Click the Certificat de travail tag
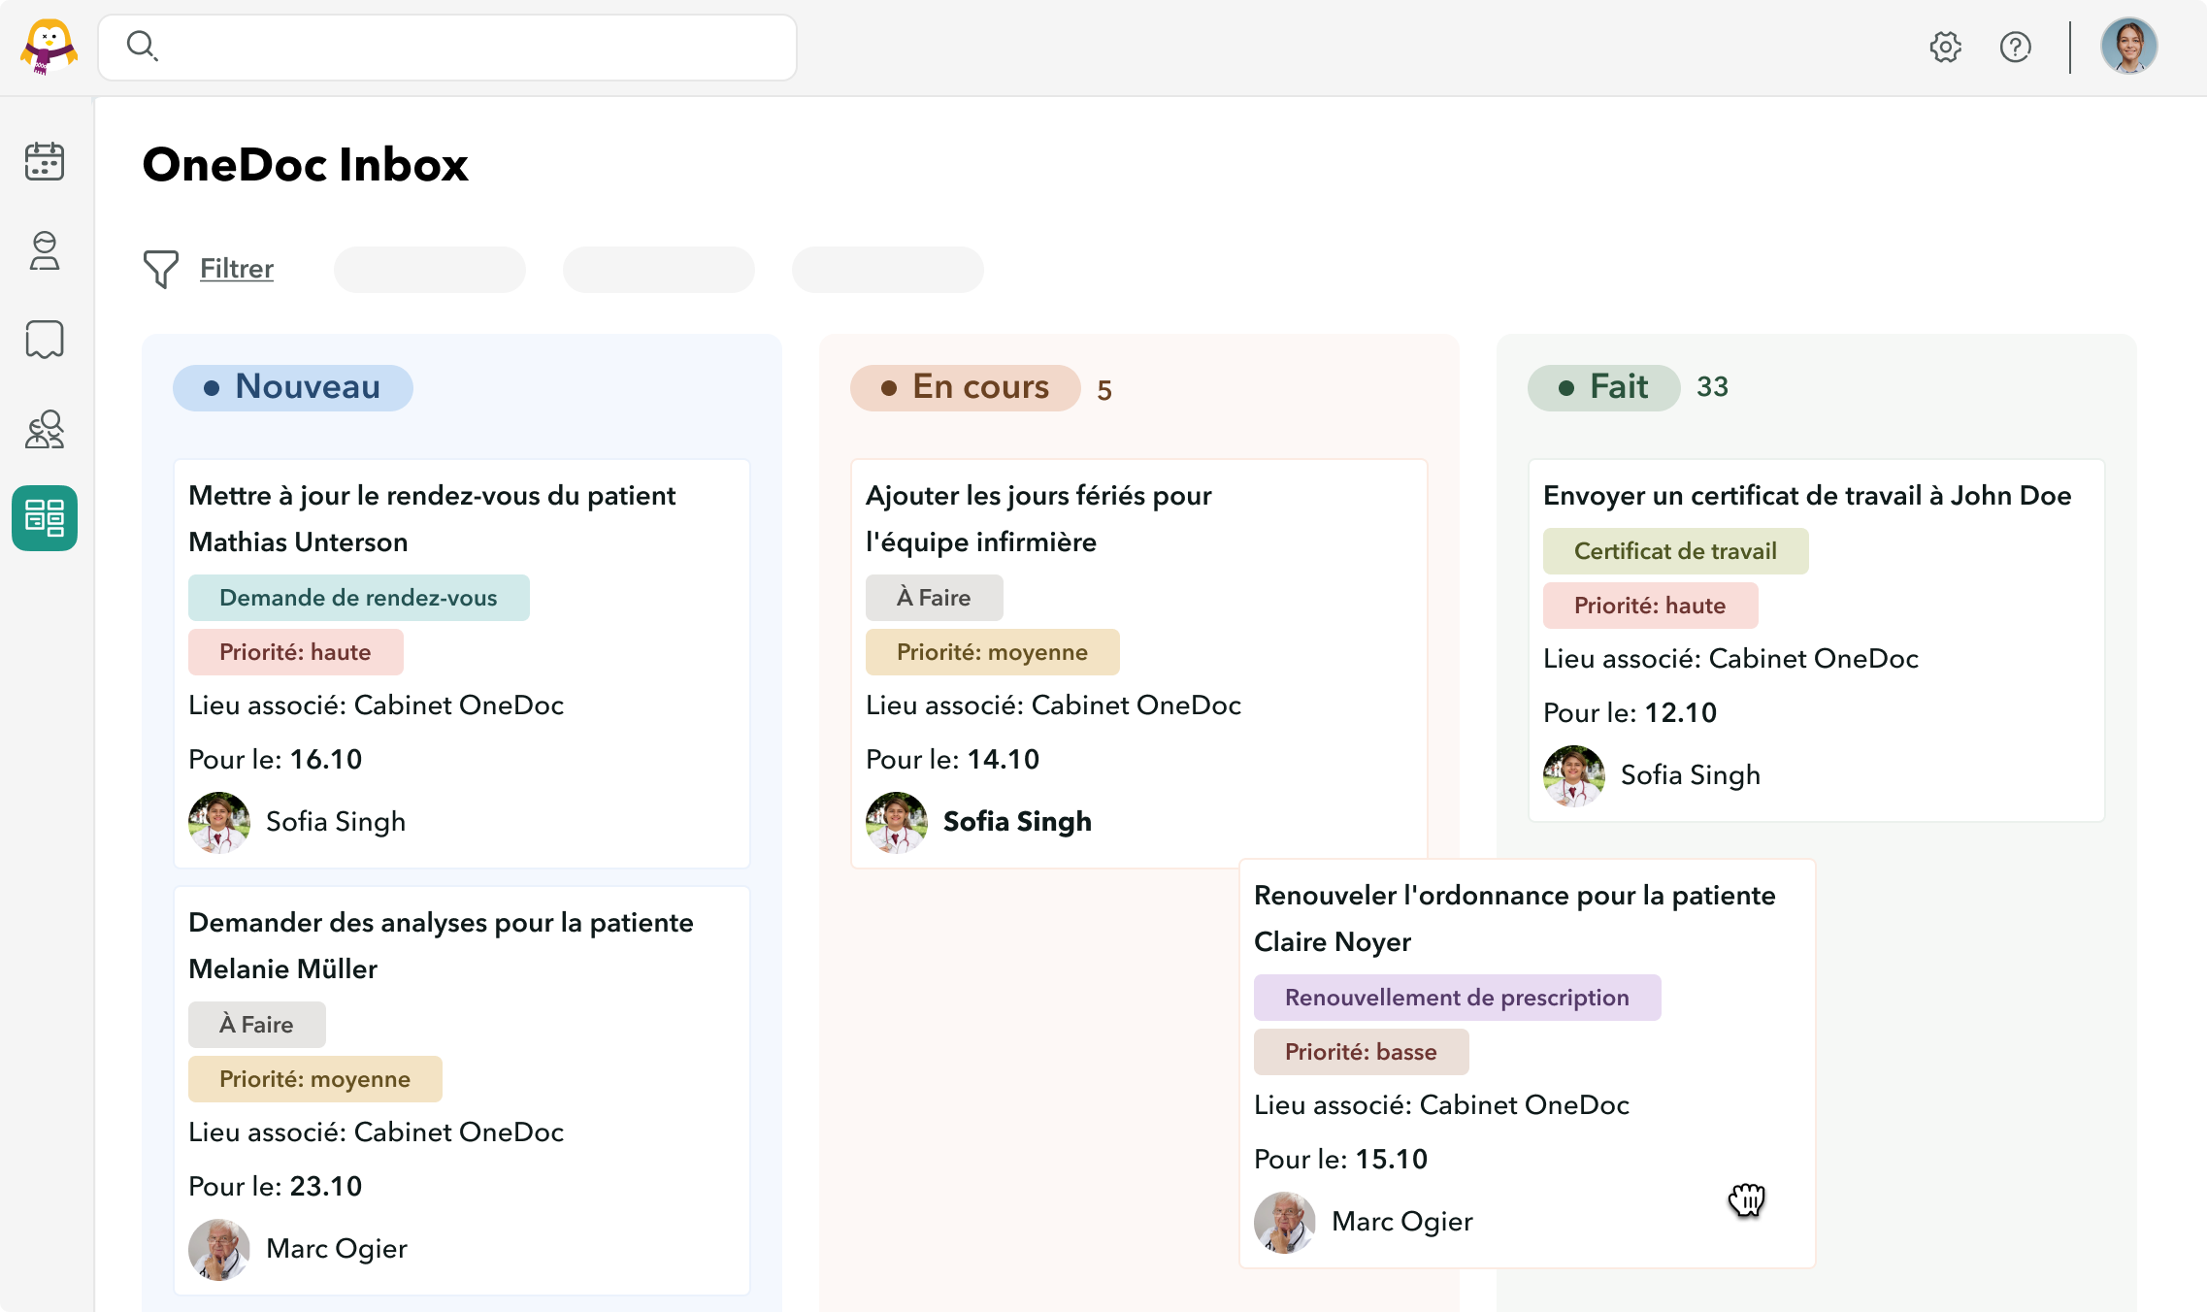The height and width of the screenshot is (1312, 2207). [1676, 551]
